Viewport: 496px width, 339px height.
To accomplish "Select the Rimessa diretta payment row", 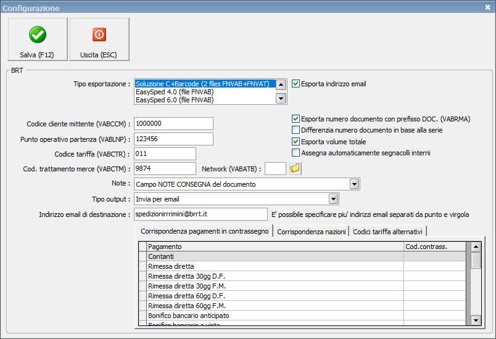I will click(x=302, y=266).
